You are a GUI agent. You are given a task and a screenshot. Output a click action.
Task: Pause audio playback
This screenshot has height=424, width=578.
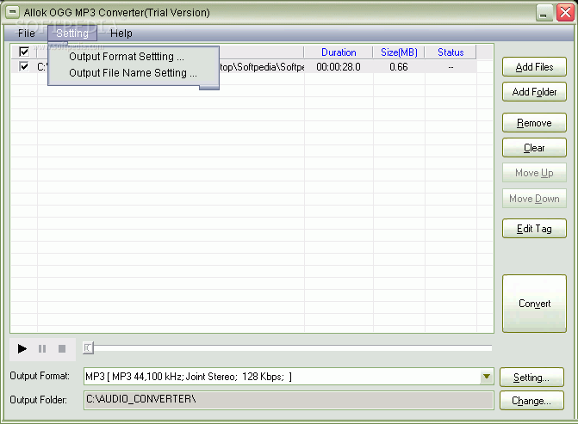(42, 348)
